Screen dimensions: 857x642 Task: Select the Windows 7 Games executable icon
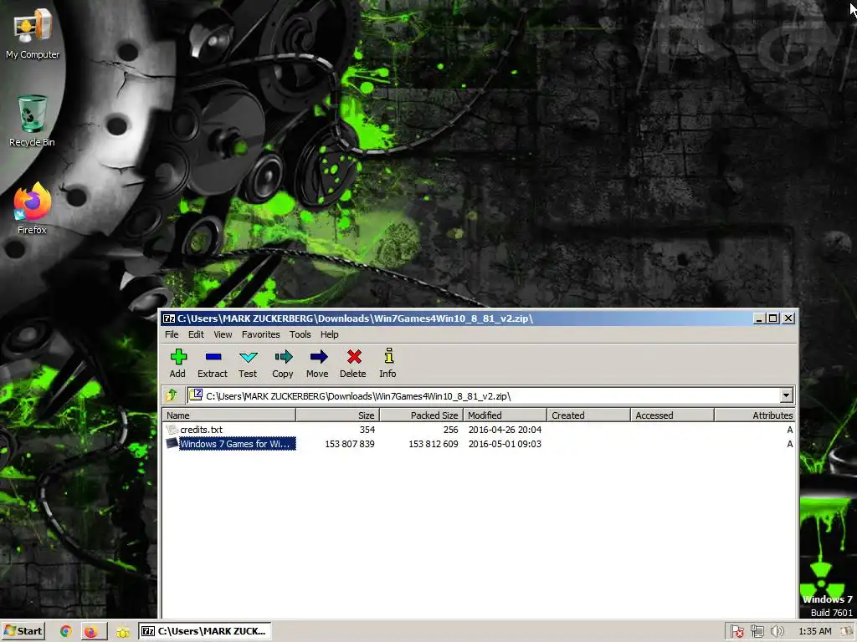[x=172, y=444]
